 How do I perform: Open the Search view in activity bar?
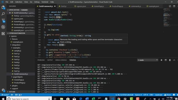[x=3, y=14]
